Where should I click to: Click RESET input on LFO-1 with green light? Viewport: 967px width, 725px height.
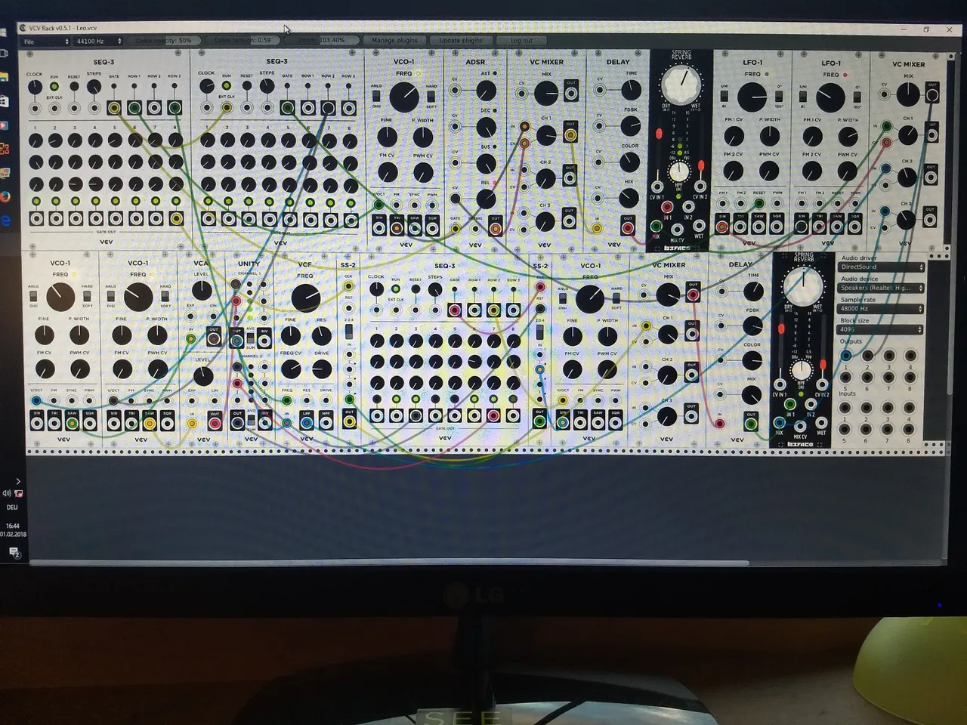click(759, 203)
